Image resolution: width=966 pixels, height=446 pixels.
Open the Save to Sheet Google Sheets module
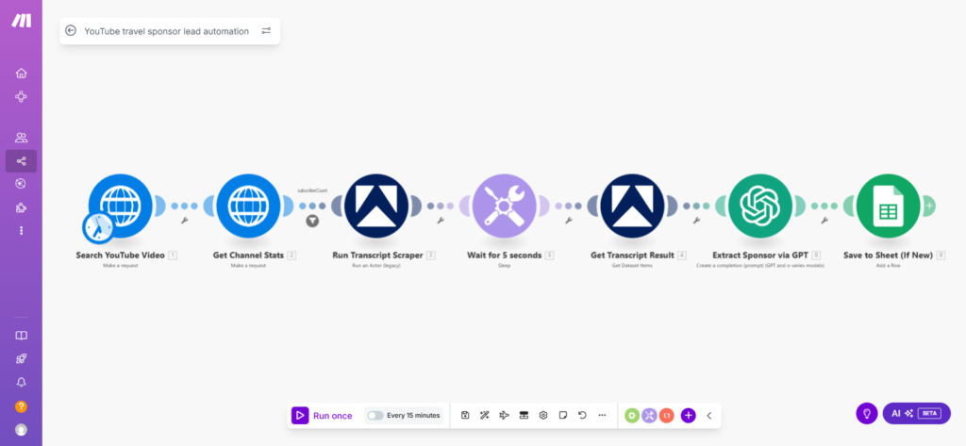(889, 206)
